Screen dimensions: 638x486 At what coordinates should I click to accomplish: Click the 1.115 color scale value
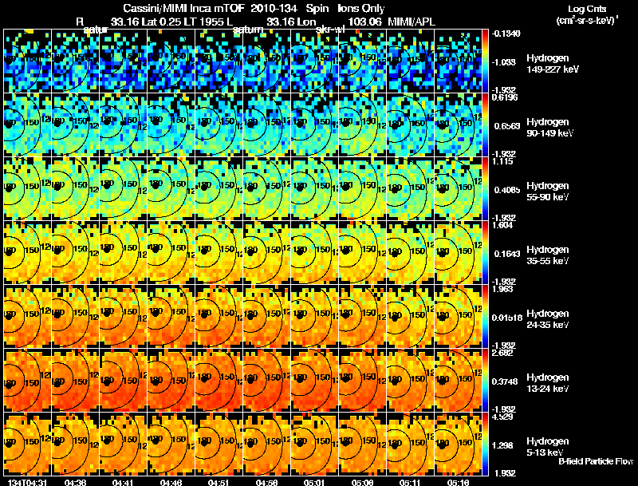pyautogui.click(x=502, y=161)
